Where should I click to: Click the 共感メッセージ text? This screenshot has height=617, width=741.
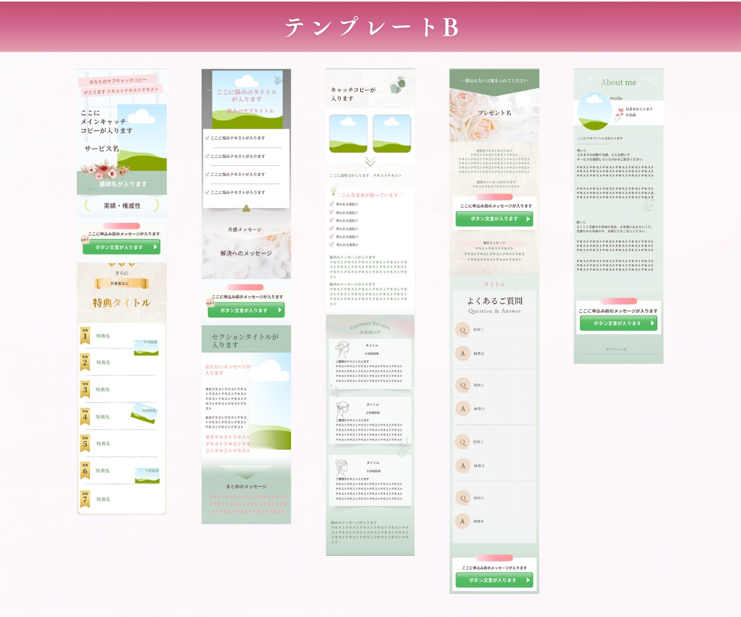click(245, 230)
